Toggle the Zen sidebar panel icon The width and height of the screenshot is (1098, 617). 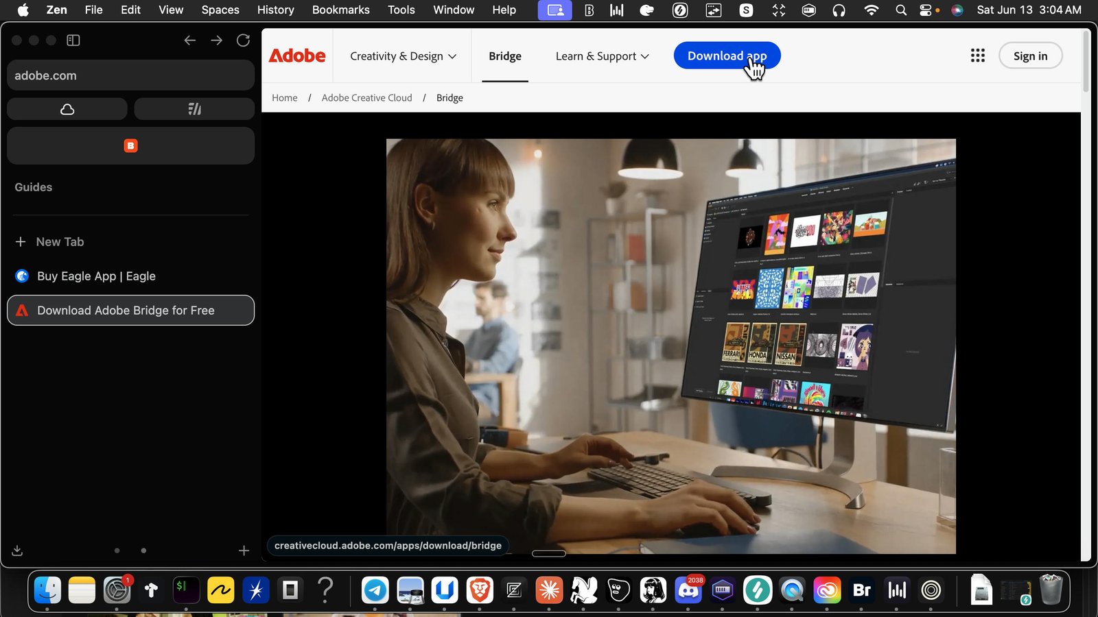pos(73,40)
